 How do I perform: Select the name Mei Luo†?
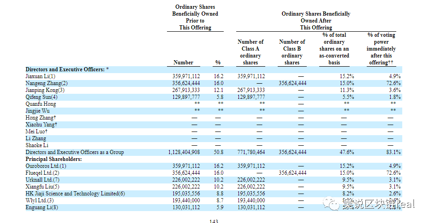(x=36, y=132)
